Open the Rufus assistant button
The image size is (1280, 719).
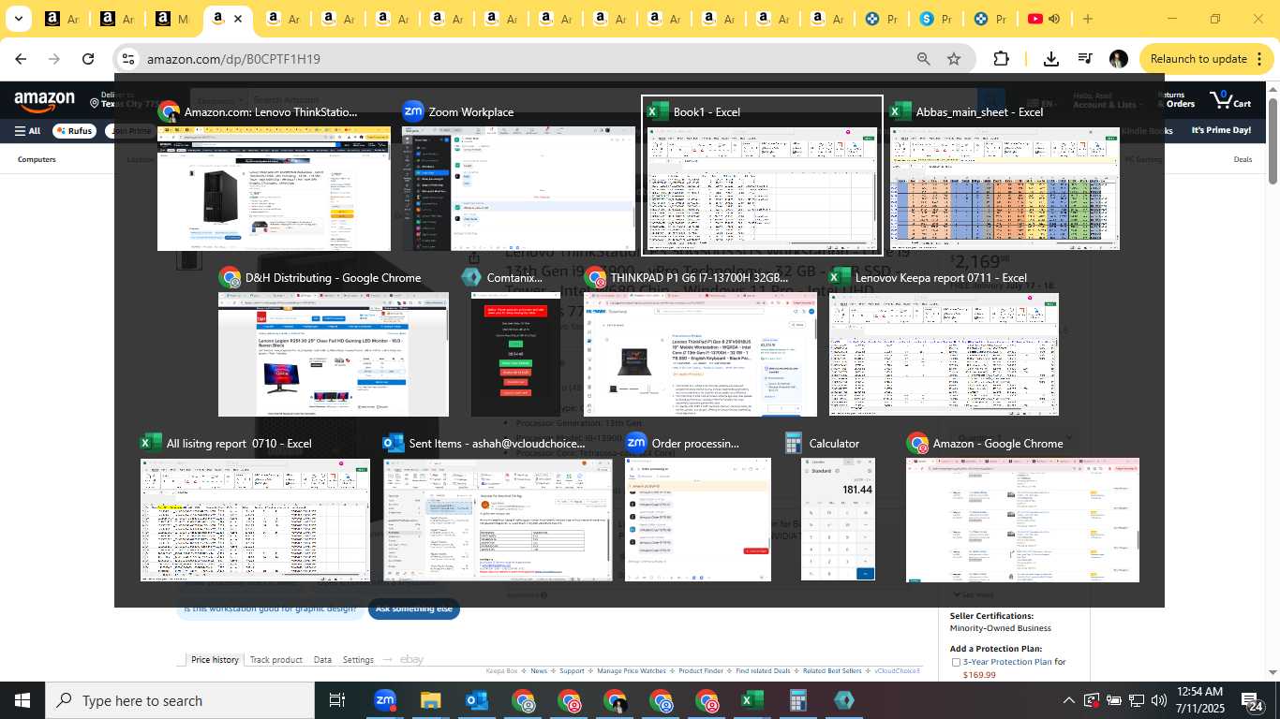pos(74,131)
